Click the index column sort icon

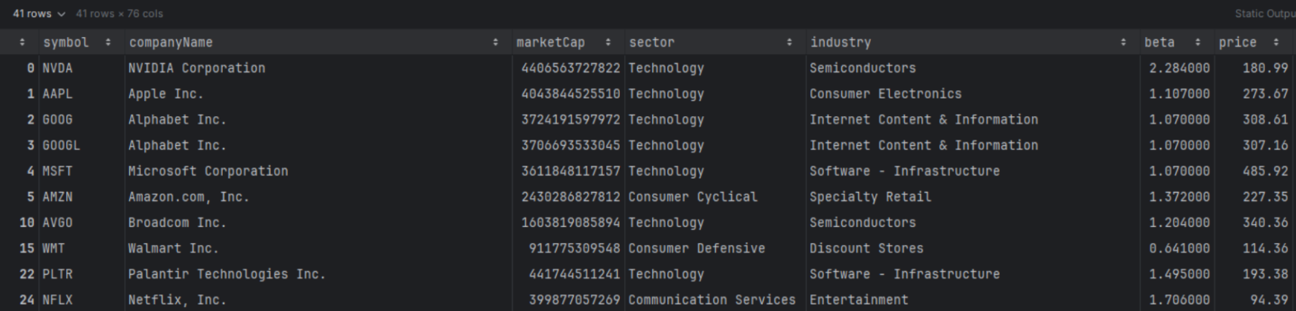click(22, 43)
